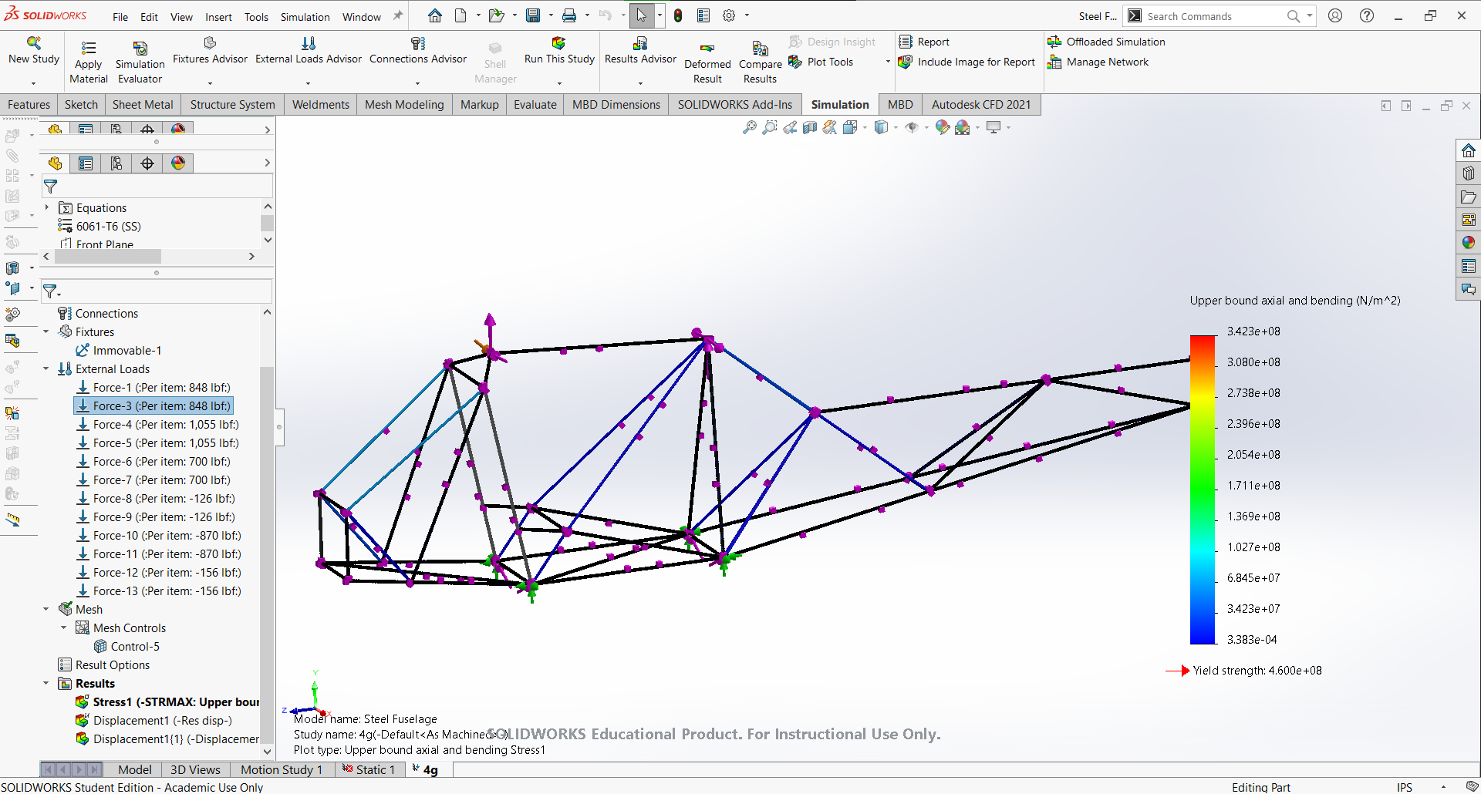
Task: Switch to the Motion Study 1 tab
Action: (282, 769)
